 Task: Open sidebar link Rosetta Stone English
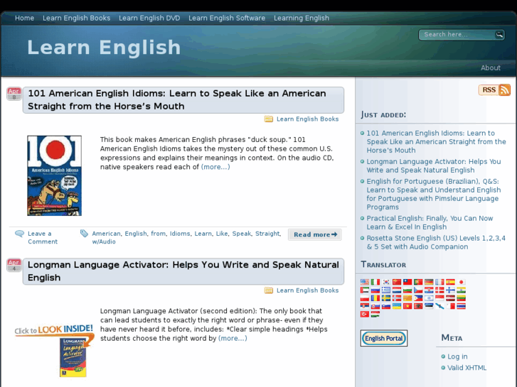click(436, 242)
